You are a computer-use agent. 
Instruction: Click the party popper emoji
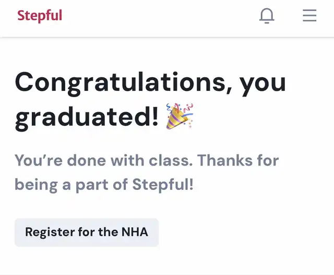coord(180,116)
